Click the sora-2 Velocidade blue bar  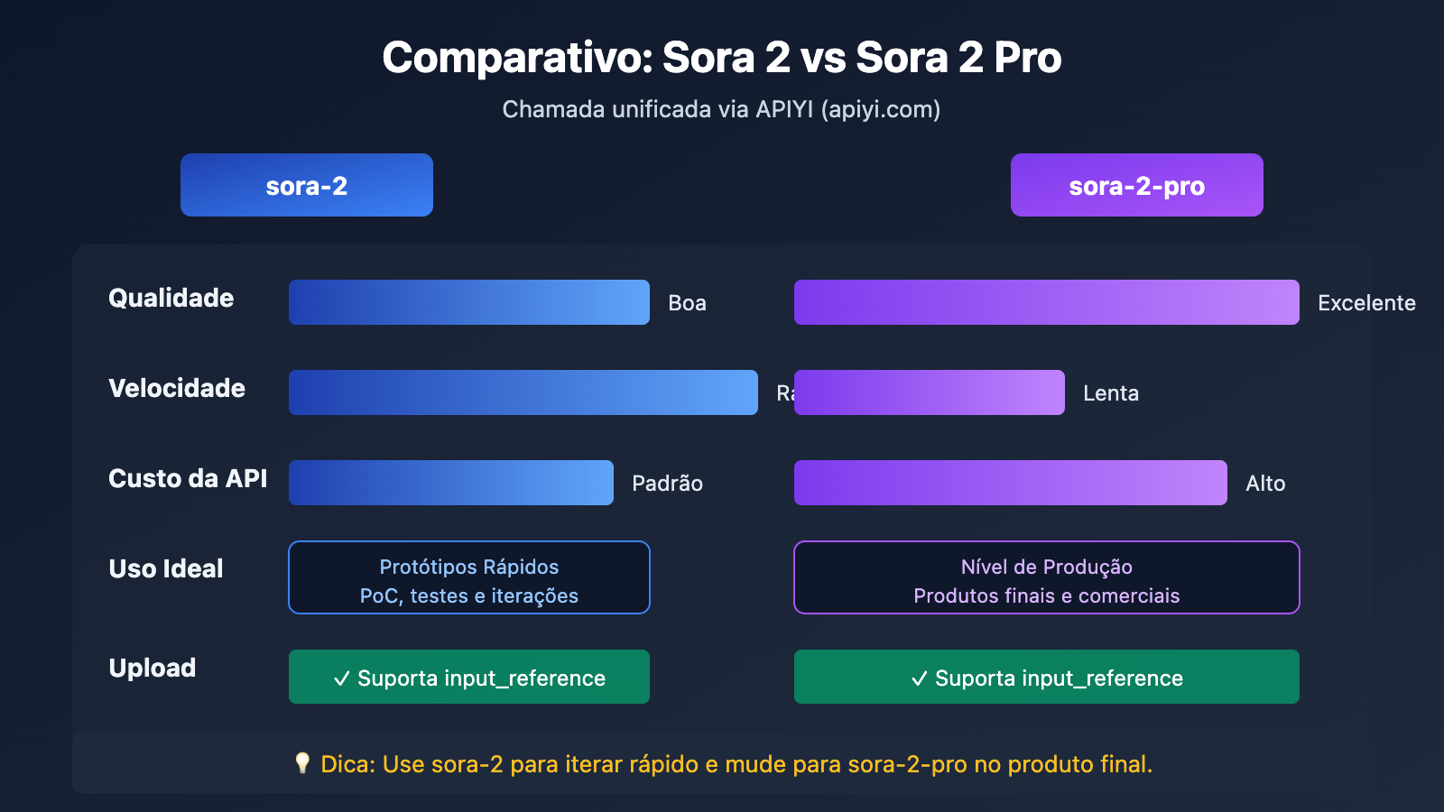523,392
